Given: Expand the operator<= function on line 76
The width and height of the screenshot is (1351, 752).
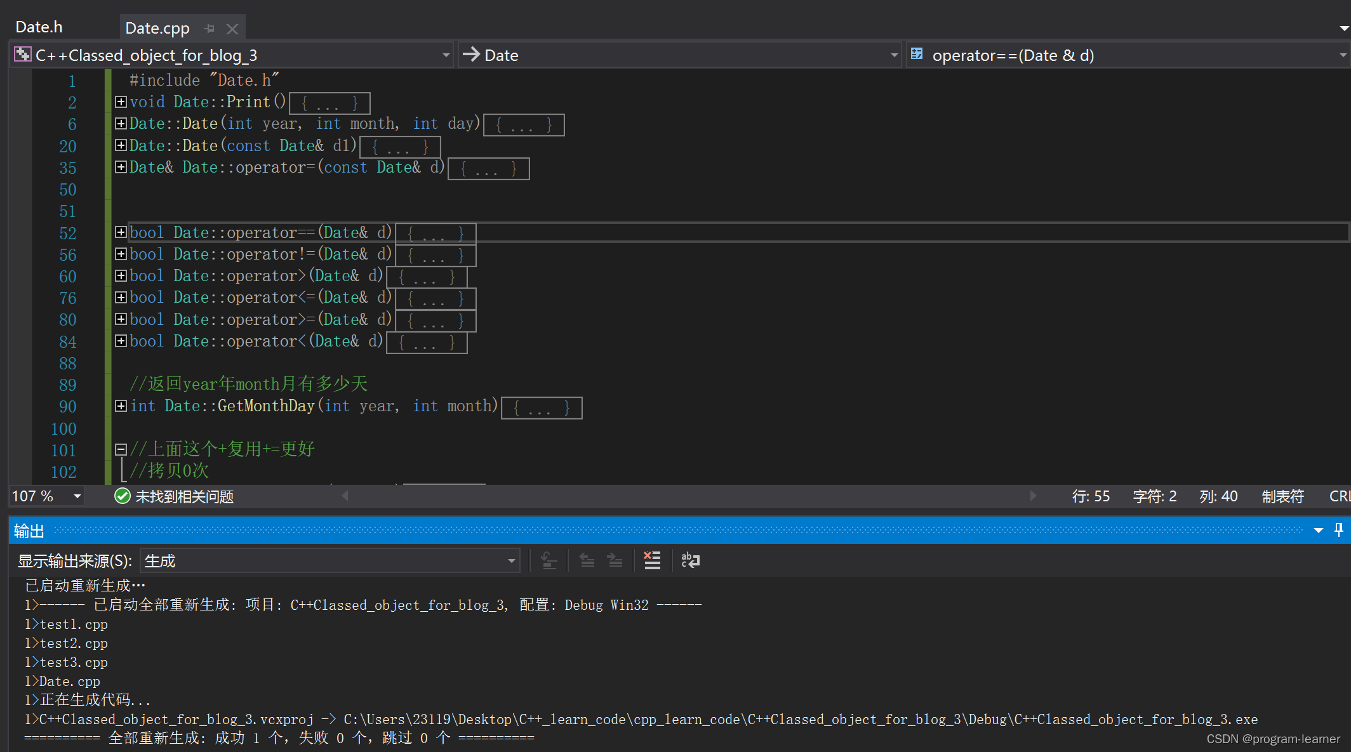Looking at the screenshot, I should 121,297.
